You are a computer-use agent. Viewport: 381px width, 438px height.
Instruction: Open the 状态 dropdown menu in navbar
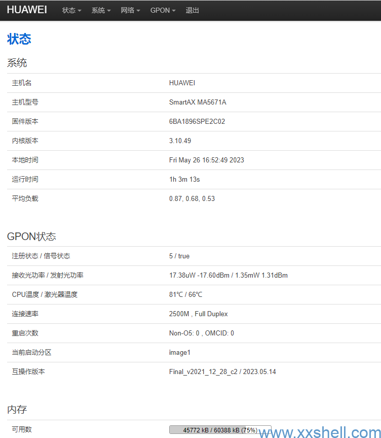point(71,10)
